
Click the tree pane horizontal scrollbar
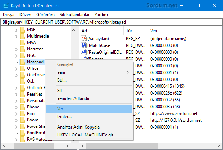pos(40,146)
